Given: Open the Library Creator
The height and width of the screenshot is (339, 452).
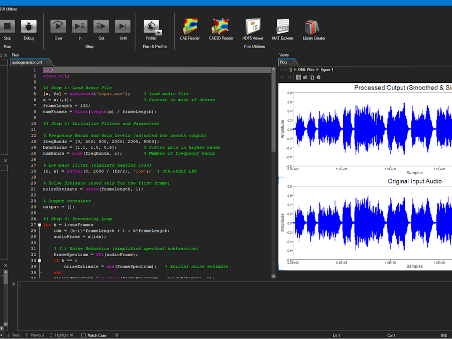Looking at the screenshot, I should 312,27.
